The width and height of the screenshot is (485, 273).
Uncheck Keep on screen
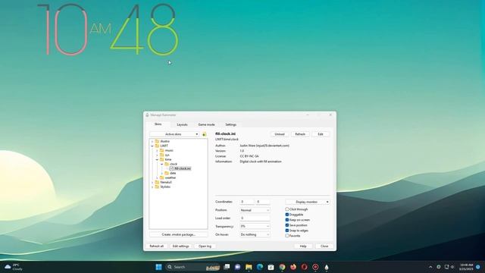tap(287, 220)
